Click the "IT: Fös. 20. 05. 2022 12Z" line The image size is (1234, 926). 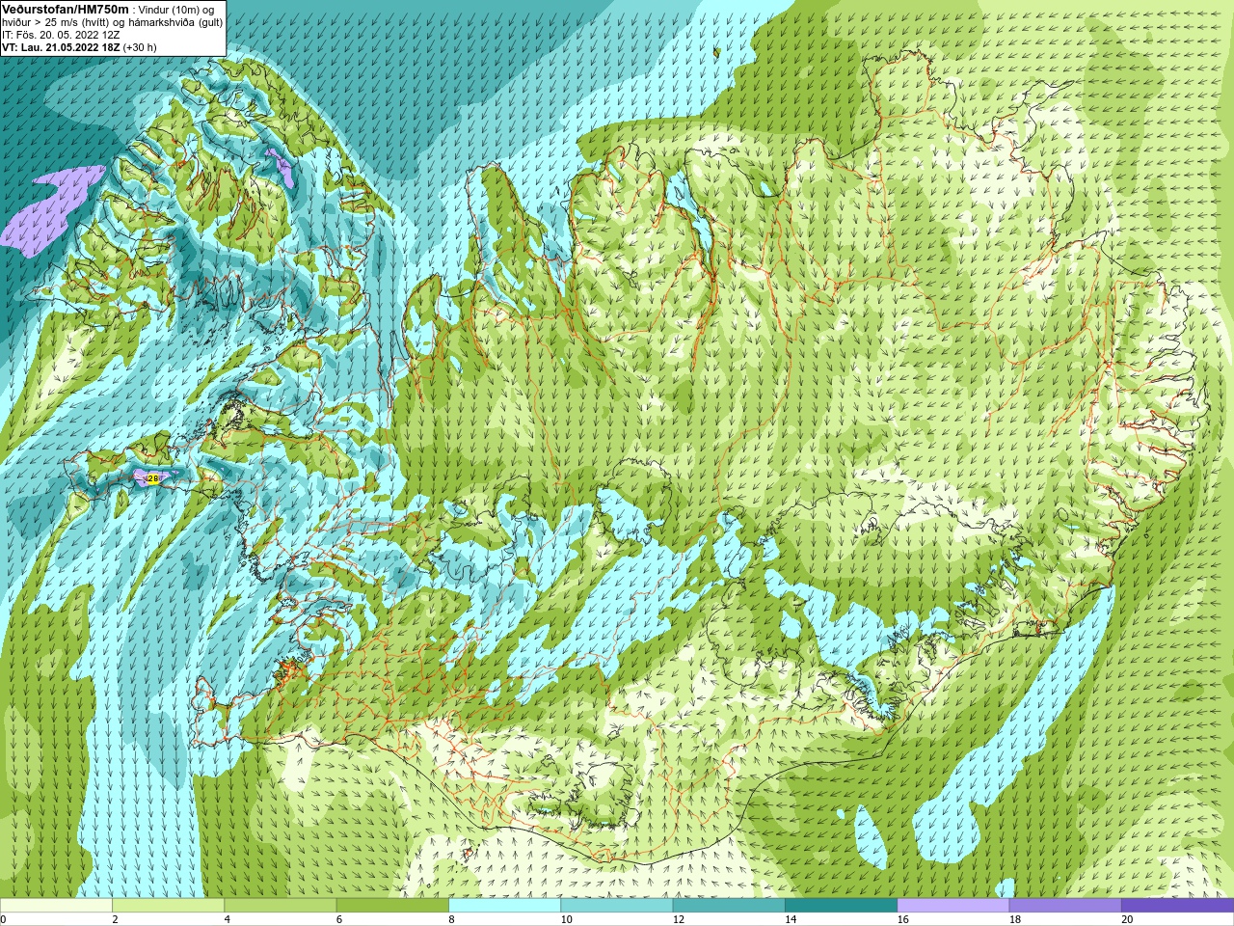coord(61,35)
